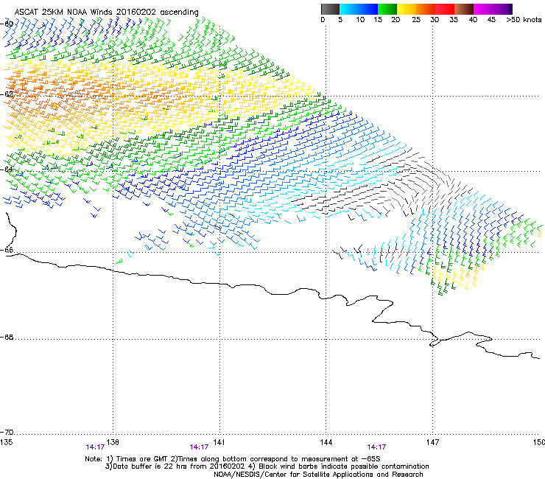Select the gray 0-5 knots legend color

tap(330, 9)
